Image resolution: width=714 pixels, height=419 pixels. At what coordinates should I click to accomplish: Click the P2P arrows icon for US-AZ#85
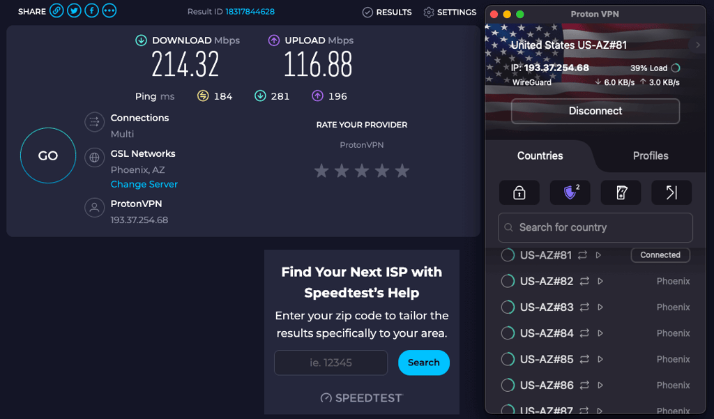click(x=584, y=359)
